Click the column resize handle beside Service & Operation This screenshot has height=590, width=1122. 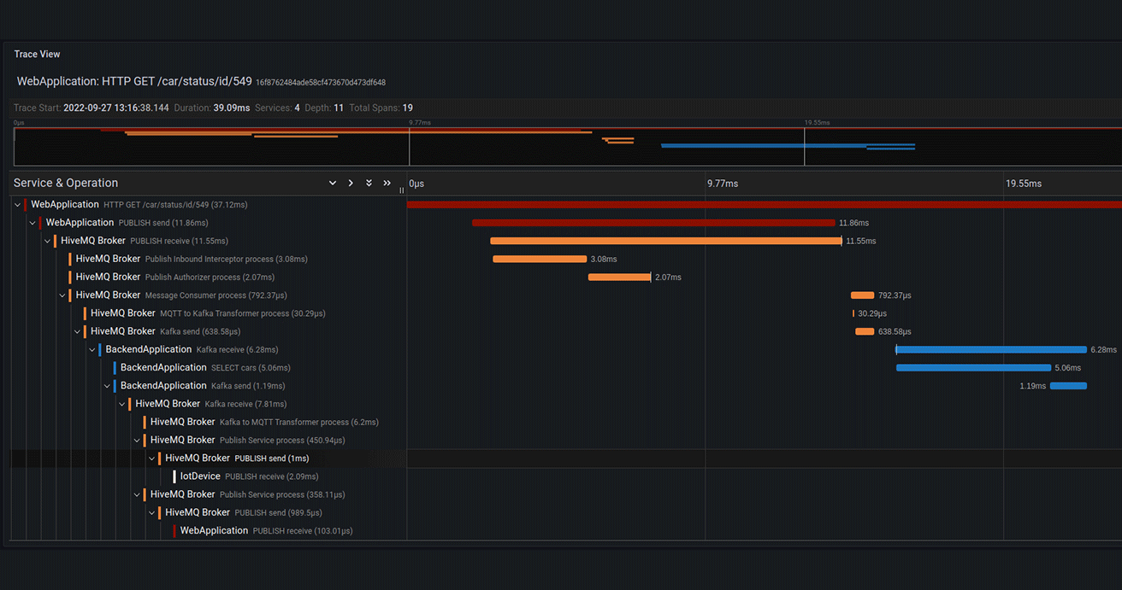tap(402, 190)
